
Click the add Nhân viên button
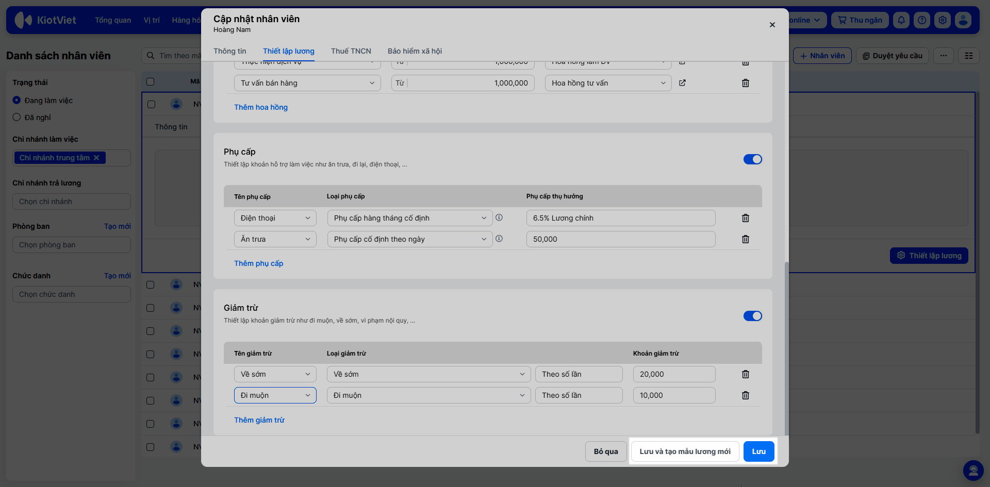pos(822,56)
